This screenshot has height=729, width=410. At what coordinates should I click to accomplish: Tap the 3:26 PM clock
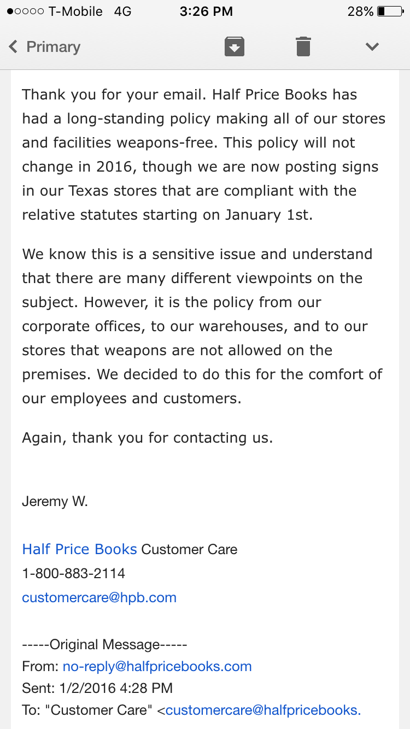coord(206,11)
